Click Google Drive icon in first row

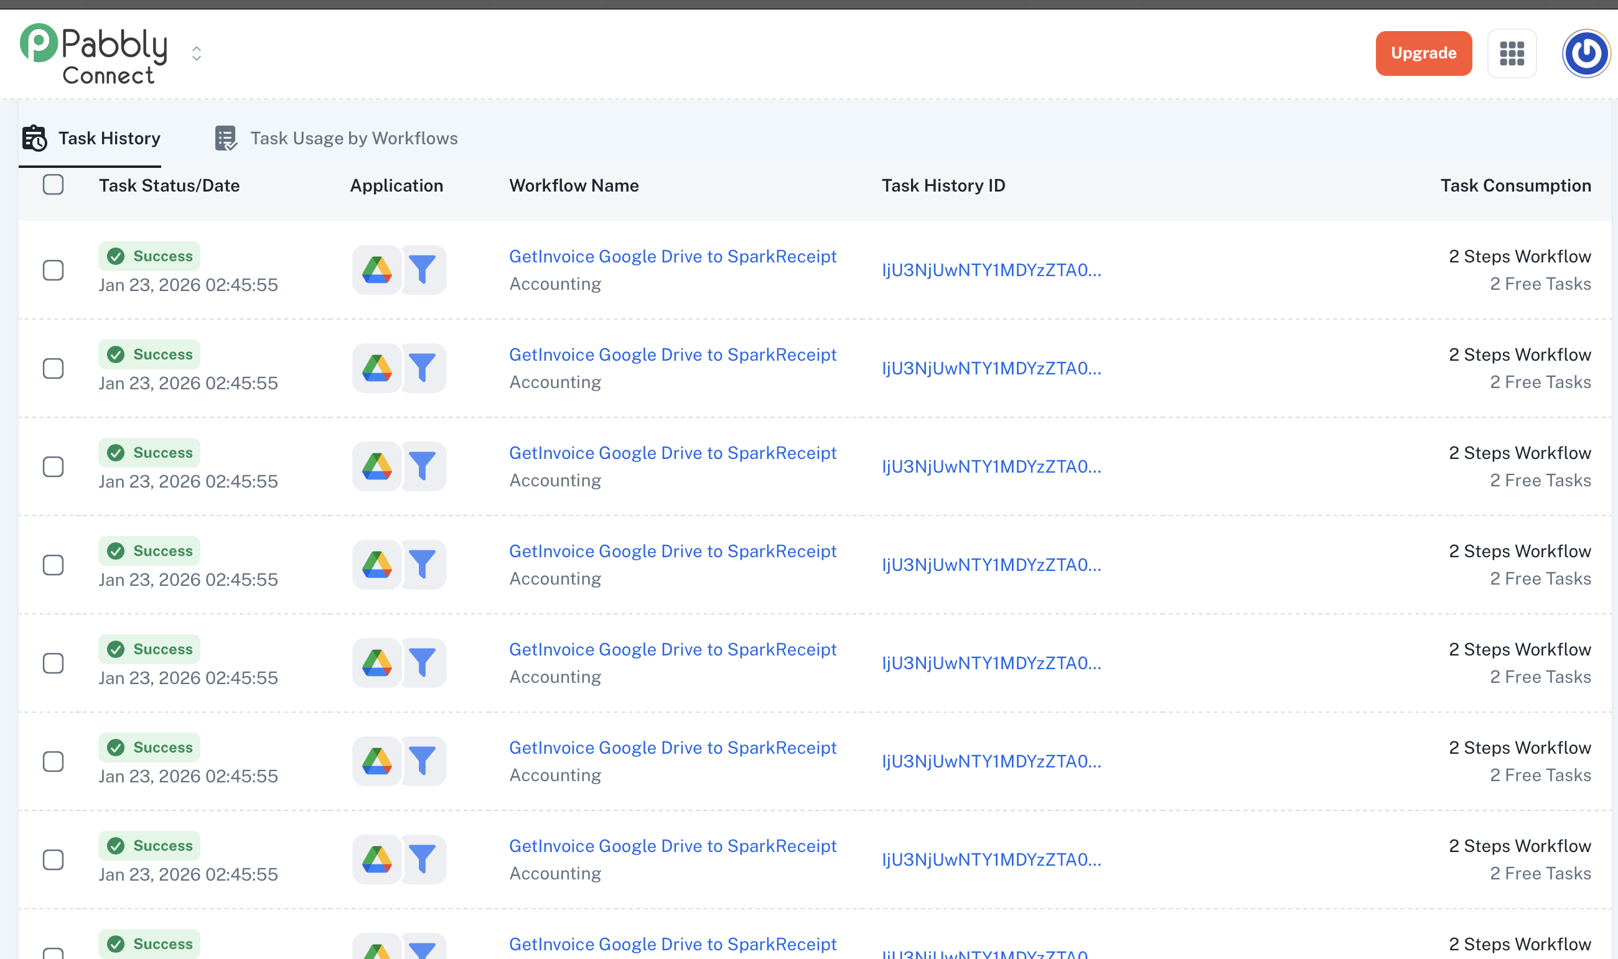pos(377,269)
